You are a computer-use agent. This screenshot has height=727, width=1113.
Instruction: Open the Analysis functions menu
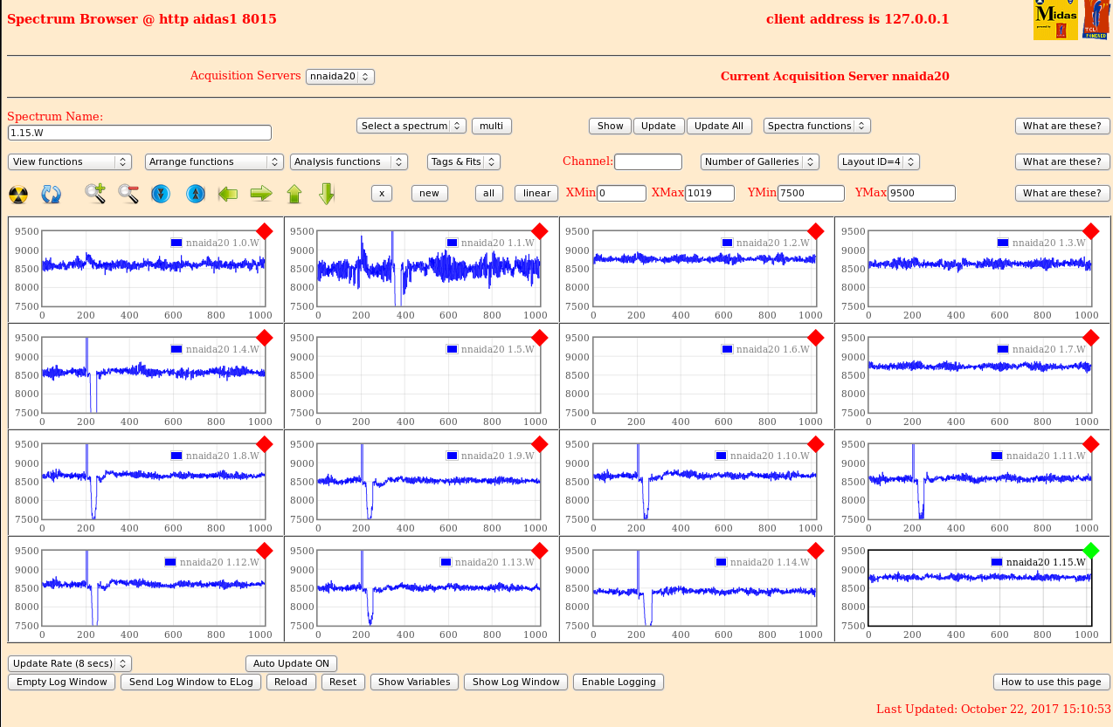click(349, 161)
